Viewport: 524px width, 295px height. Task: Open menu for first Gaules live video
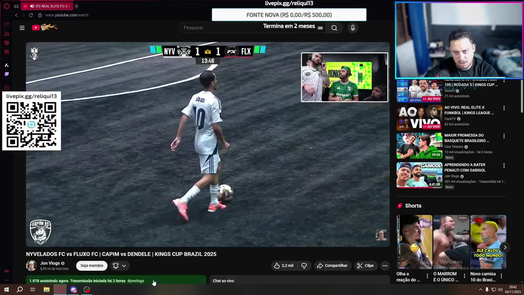(x=504, y=82)
